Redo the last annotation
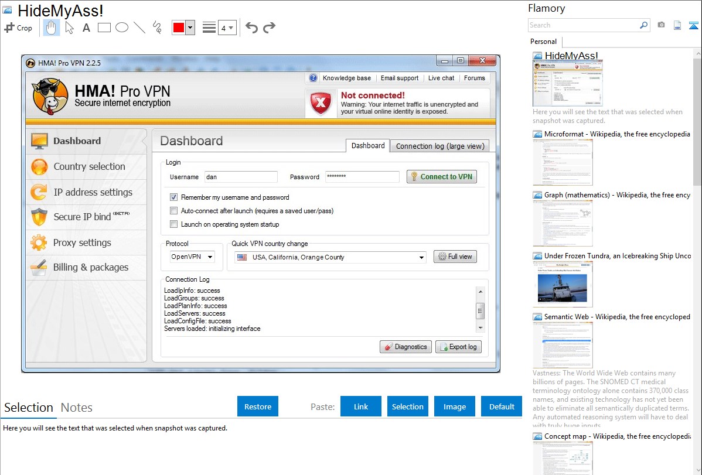Image resolution: width=702 pixels, height=475 pixels. point(269,28)
